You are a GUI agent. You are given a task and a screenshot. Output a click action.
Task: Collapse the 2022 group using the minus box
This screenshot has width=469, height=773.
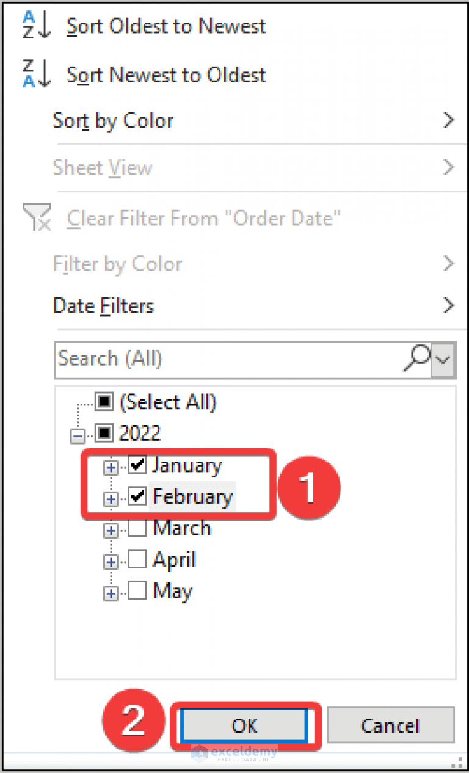[77, 435]
